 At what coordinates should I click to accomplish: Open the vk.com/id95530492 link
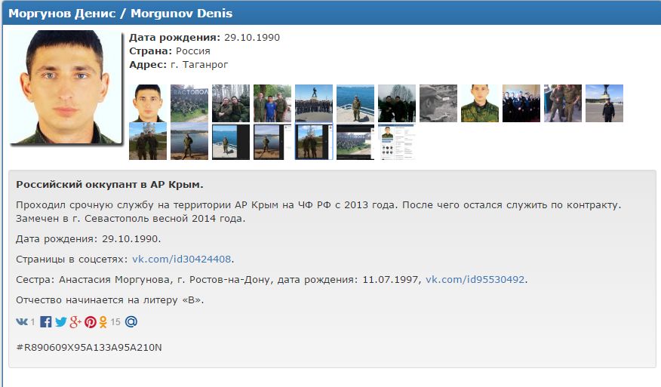475,280
